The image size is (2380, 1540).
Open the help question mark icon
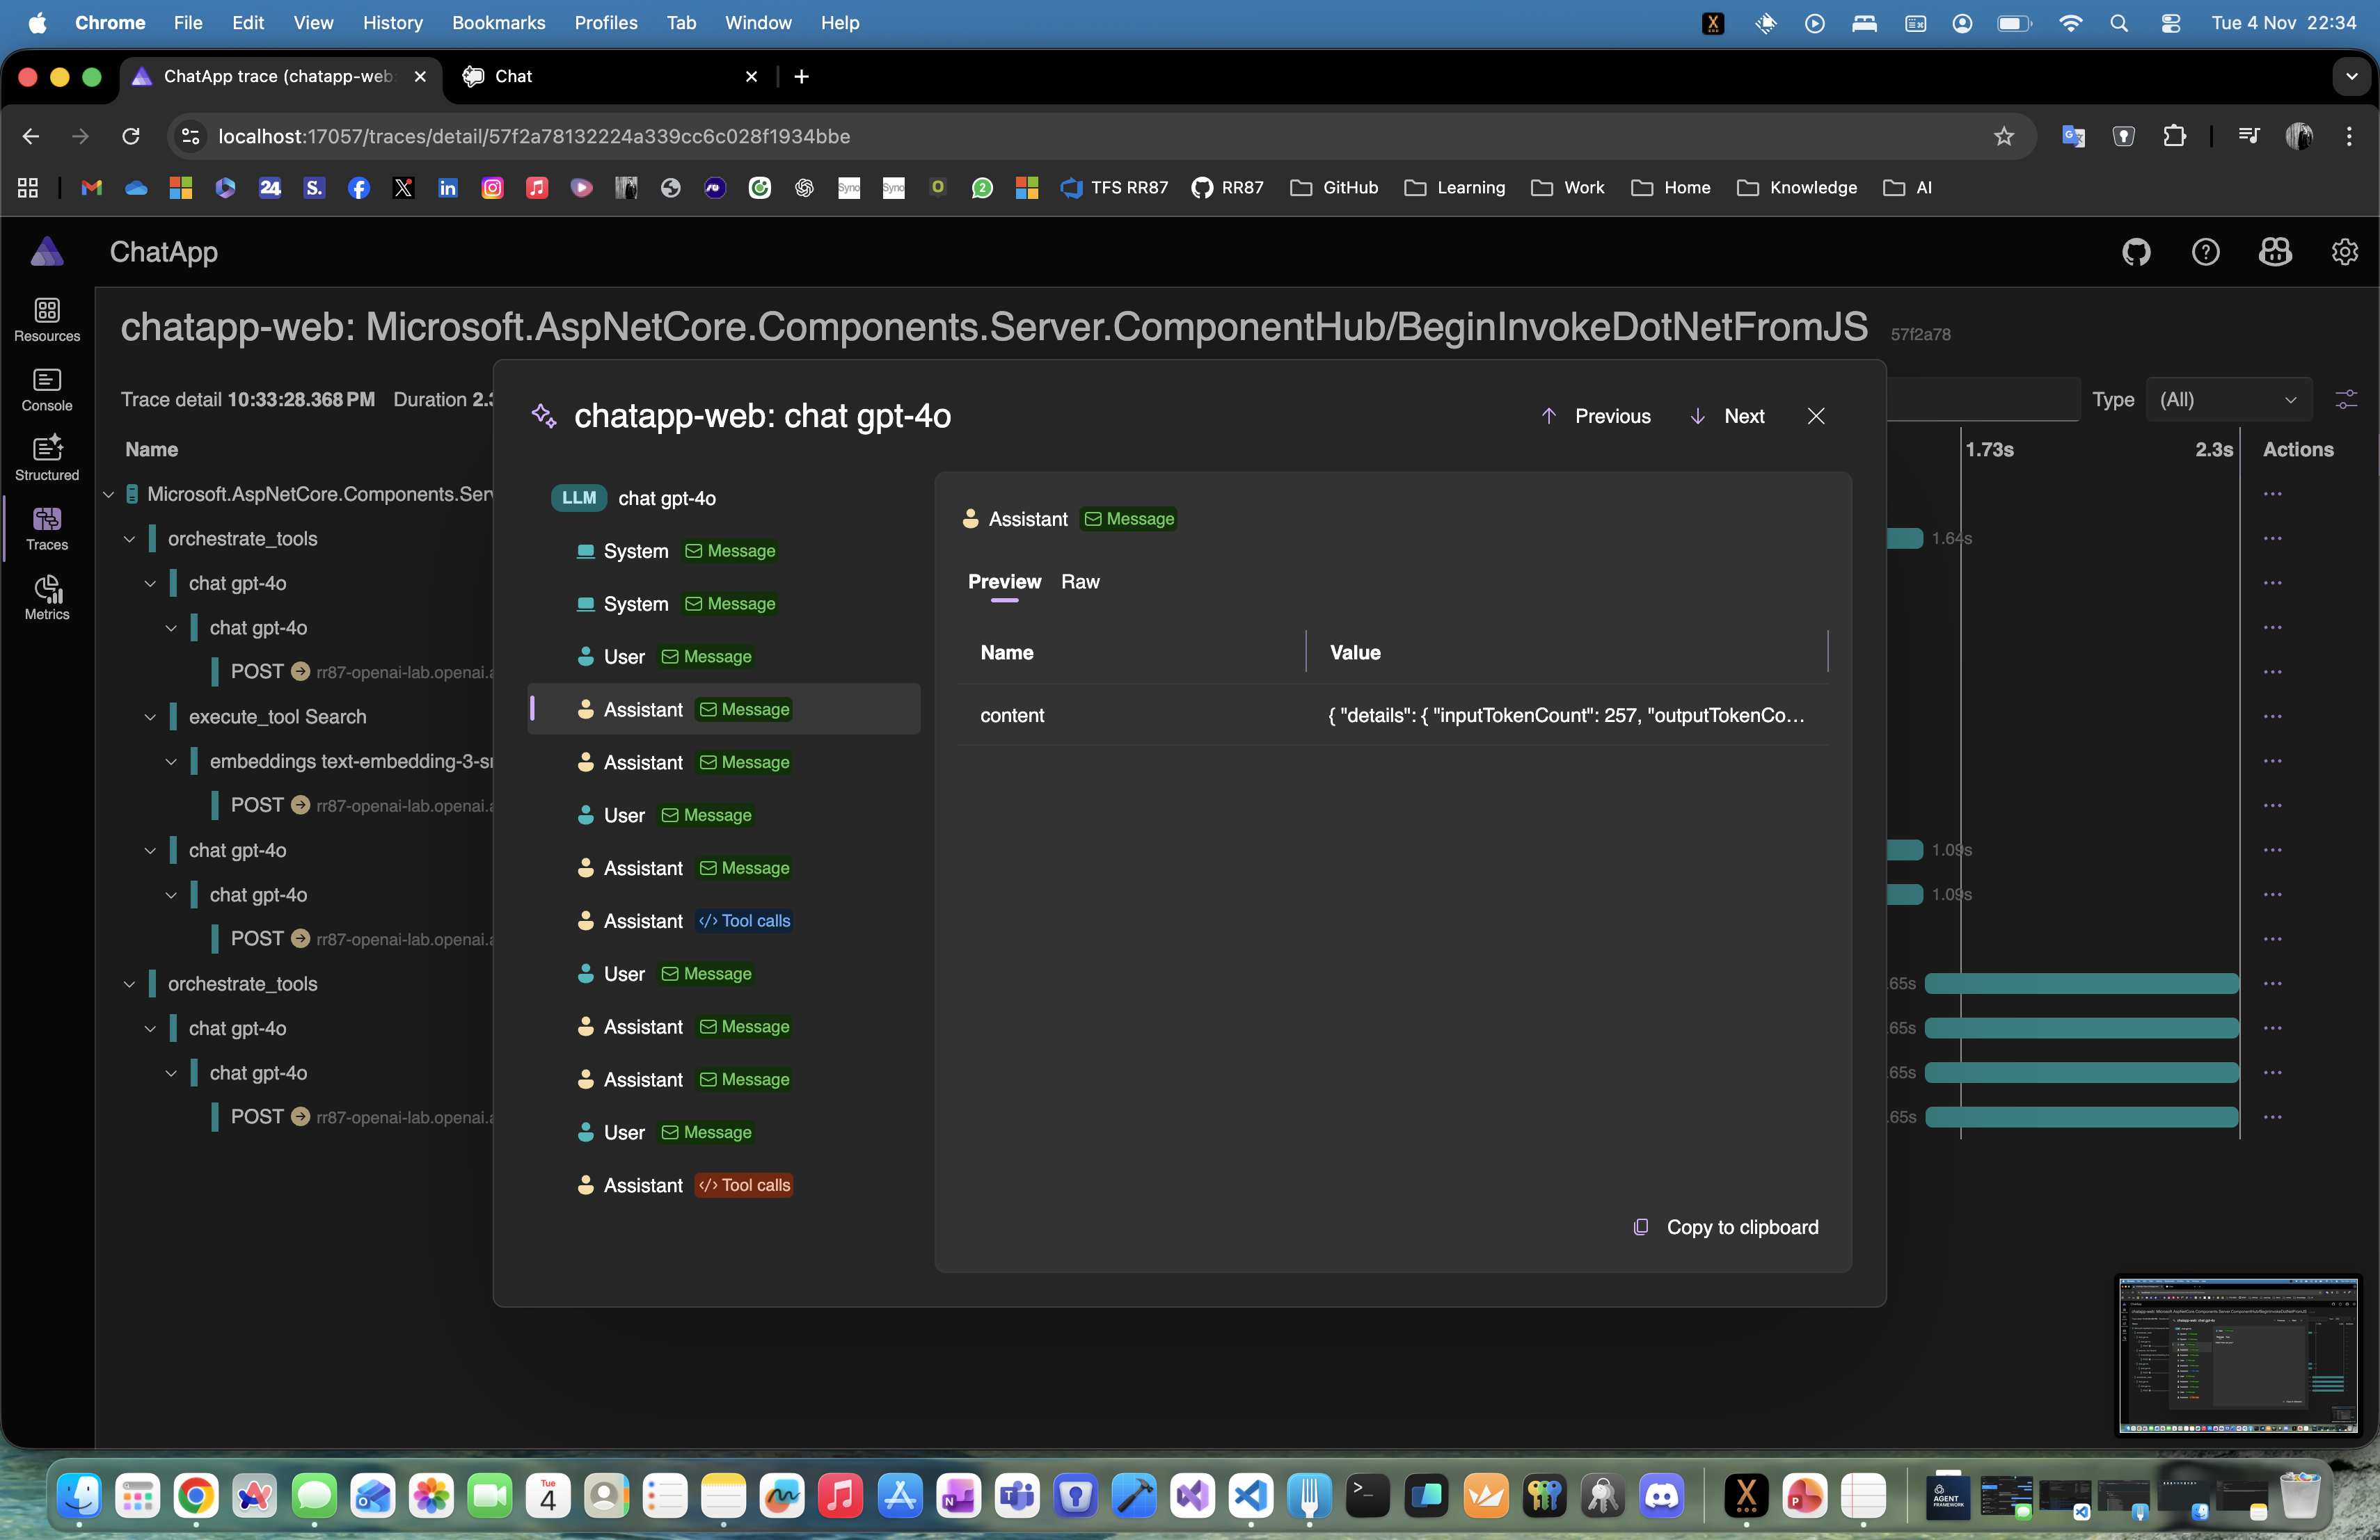tap(2205, 252)
